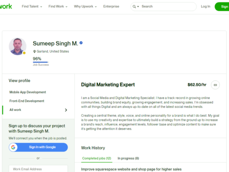Click the Upwork logo
Image resolution: width=229 pixels, height=172 pixels.
point(6,6)
